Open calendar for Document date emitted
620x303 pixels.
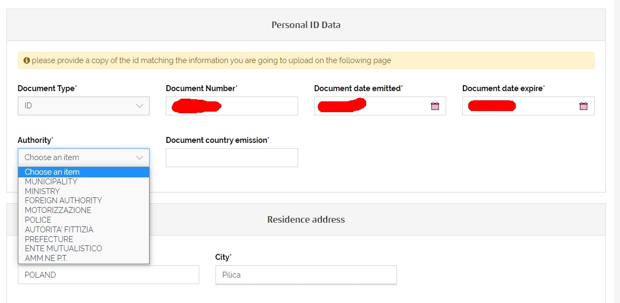coord(435,106)
